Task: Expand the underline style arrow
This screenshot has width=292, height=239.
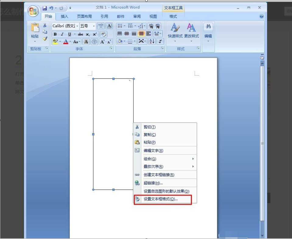Action: [x=75, y=34]
